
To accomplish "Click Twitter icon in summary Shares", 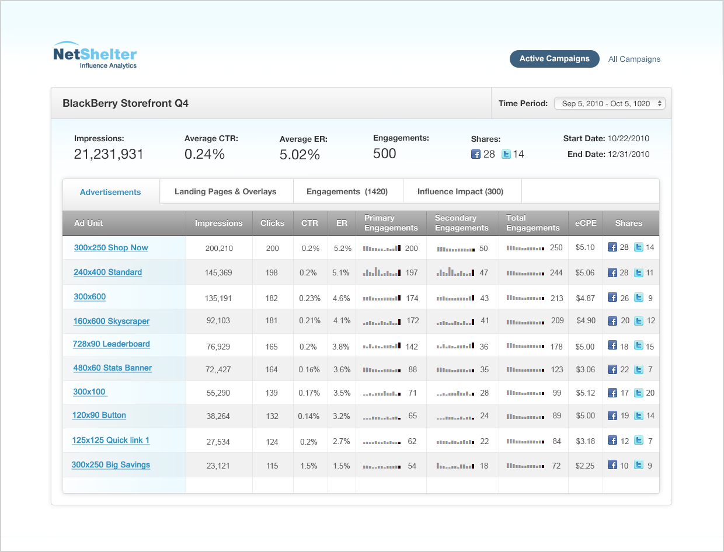I will pyautogui.click(x=506, y=155).
